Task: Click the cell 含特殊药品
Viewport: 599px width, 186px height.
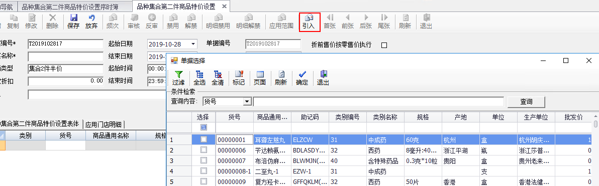Action: coord(385,161)
